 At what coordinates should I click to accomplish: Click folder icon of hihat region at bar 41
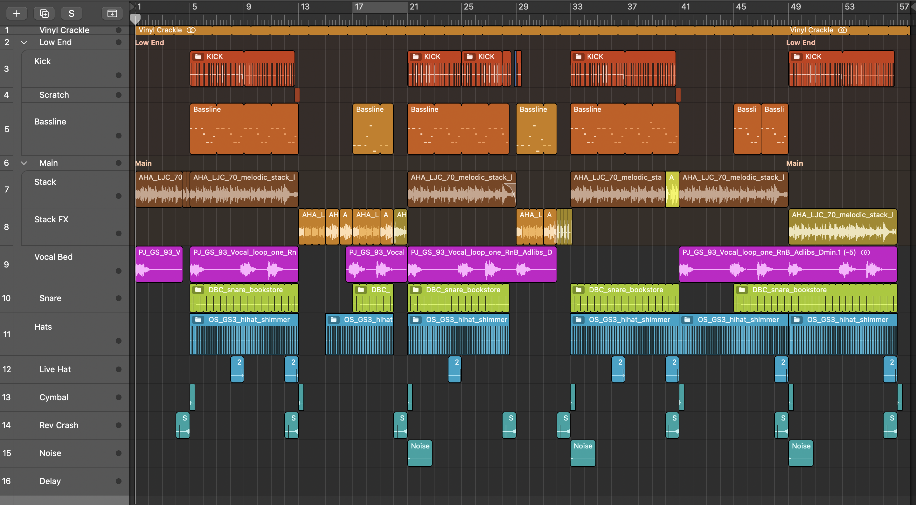(x=687, y=320)
